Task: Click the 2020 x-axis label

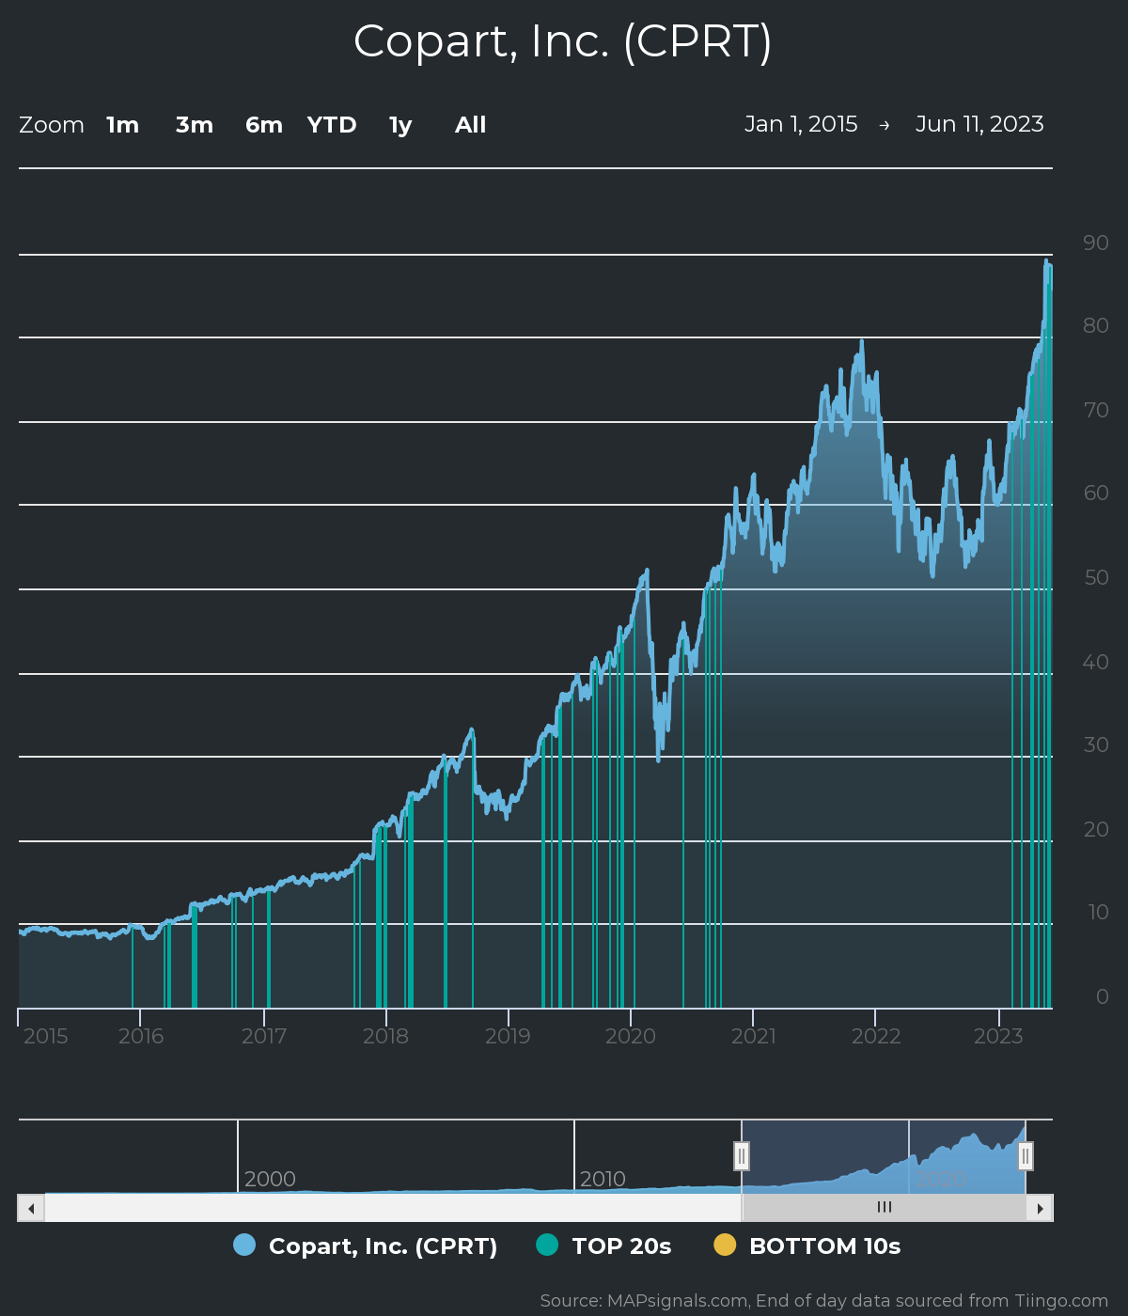Action: click(x=630, y=1036)
